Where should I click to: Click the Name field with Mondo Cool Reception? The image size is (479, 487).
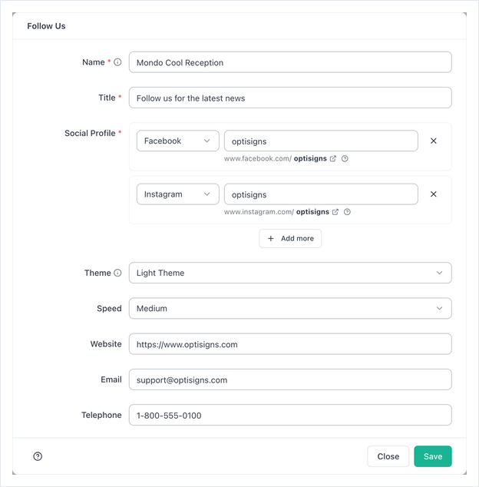click(x=290, y=62)
